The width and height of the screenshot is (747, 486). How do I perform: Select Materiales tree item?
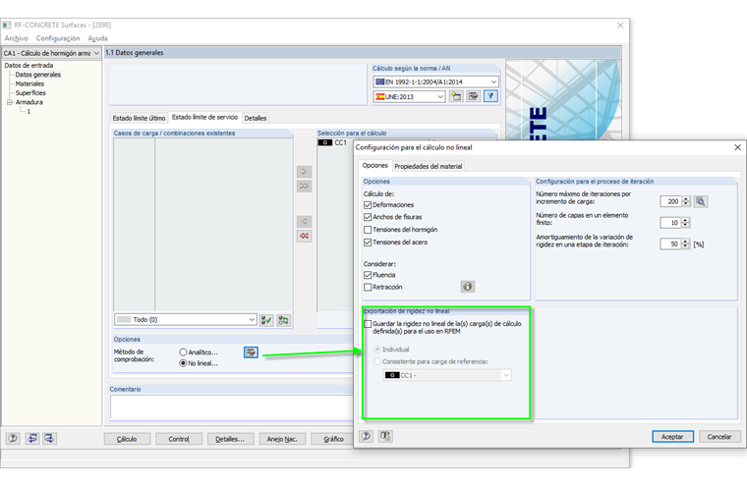tap(29, 83)
